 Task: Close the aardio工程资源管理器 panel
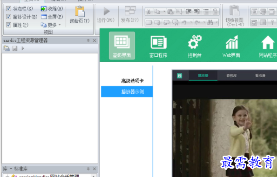pos(95,40)
